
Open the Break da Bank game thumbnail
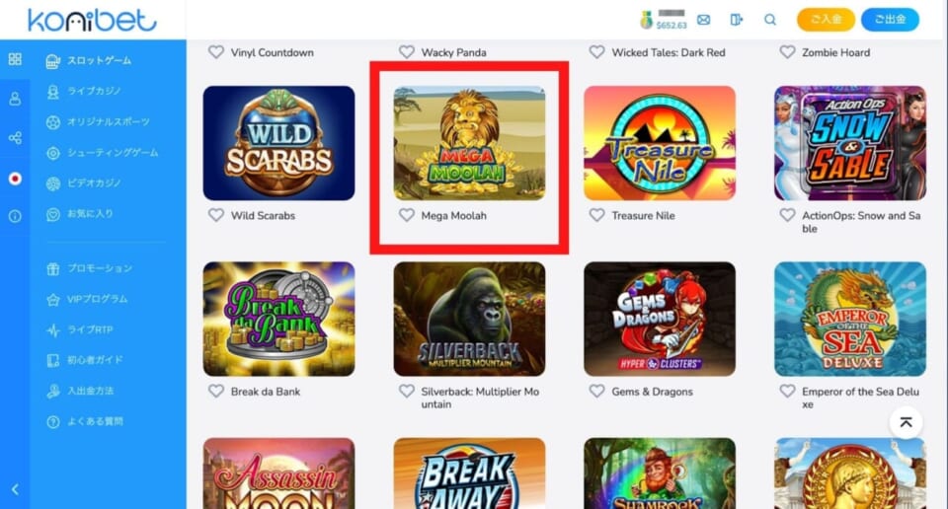(x=278, y=319)
